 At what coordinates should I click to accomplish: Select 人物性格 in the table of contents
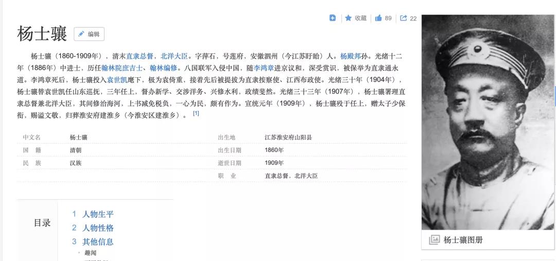point(97,228)
